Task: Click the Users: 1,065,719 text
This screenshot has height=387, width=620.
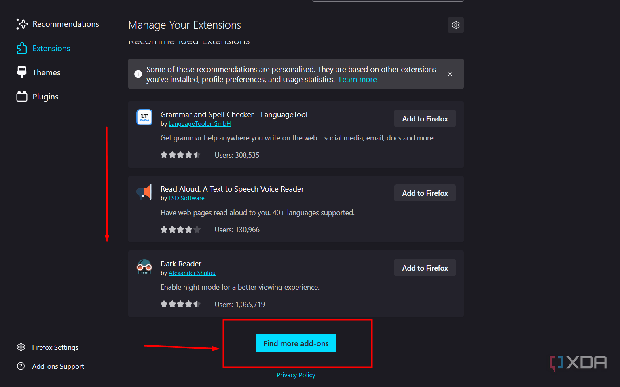Action: click(x=240, y=305)
